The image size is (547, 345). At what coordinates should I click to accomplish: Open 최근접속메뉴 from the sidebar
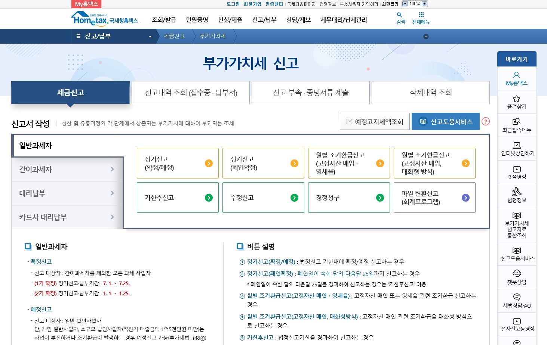516,125
